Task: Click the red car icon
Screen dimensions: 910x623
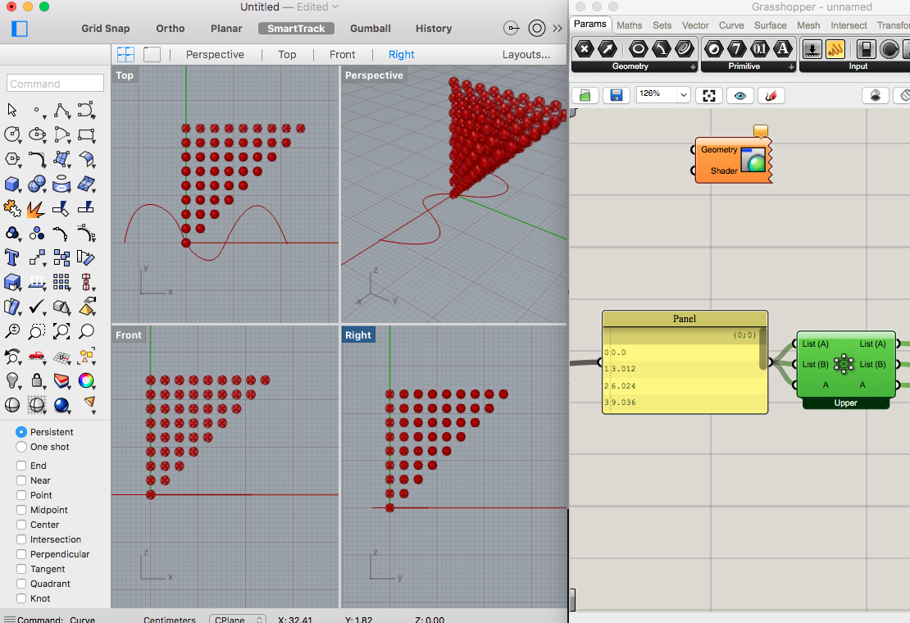Action: pos(37,356)
